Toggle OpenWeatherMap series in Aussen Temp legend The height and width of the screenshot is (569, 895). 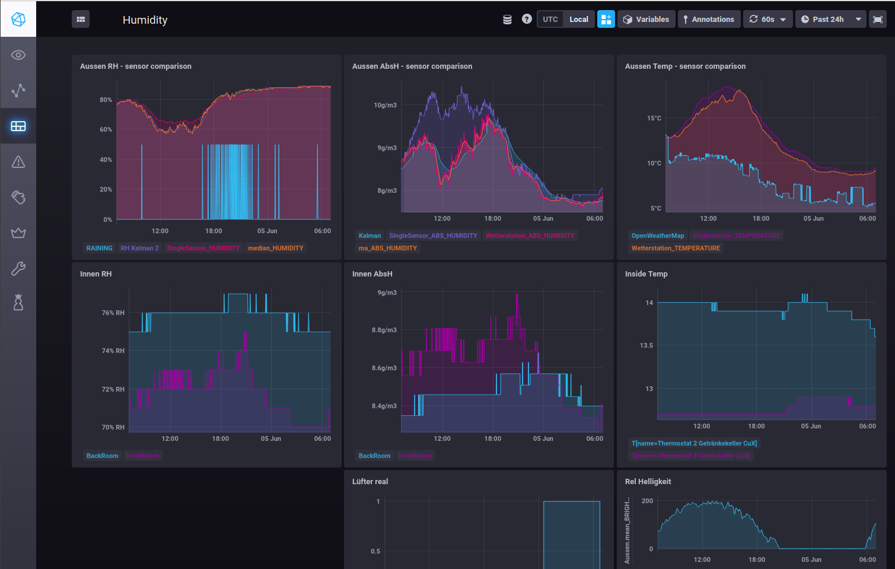pyautogui.click(x=657, y=236)
